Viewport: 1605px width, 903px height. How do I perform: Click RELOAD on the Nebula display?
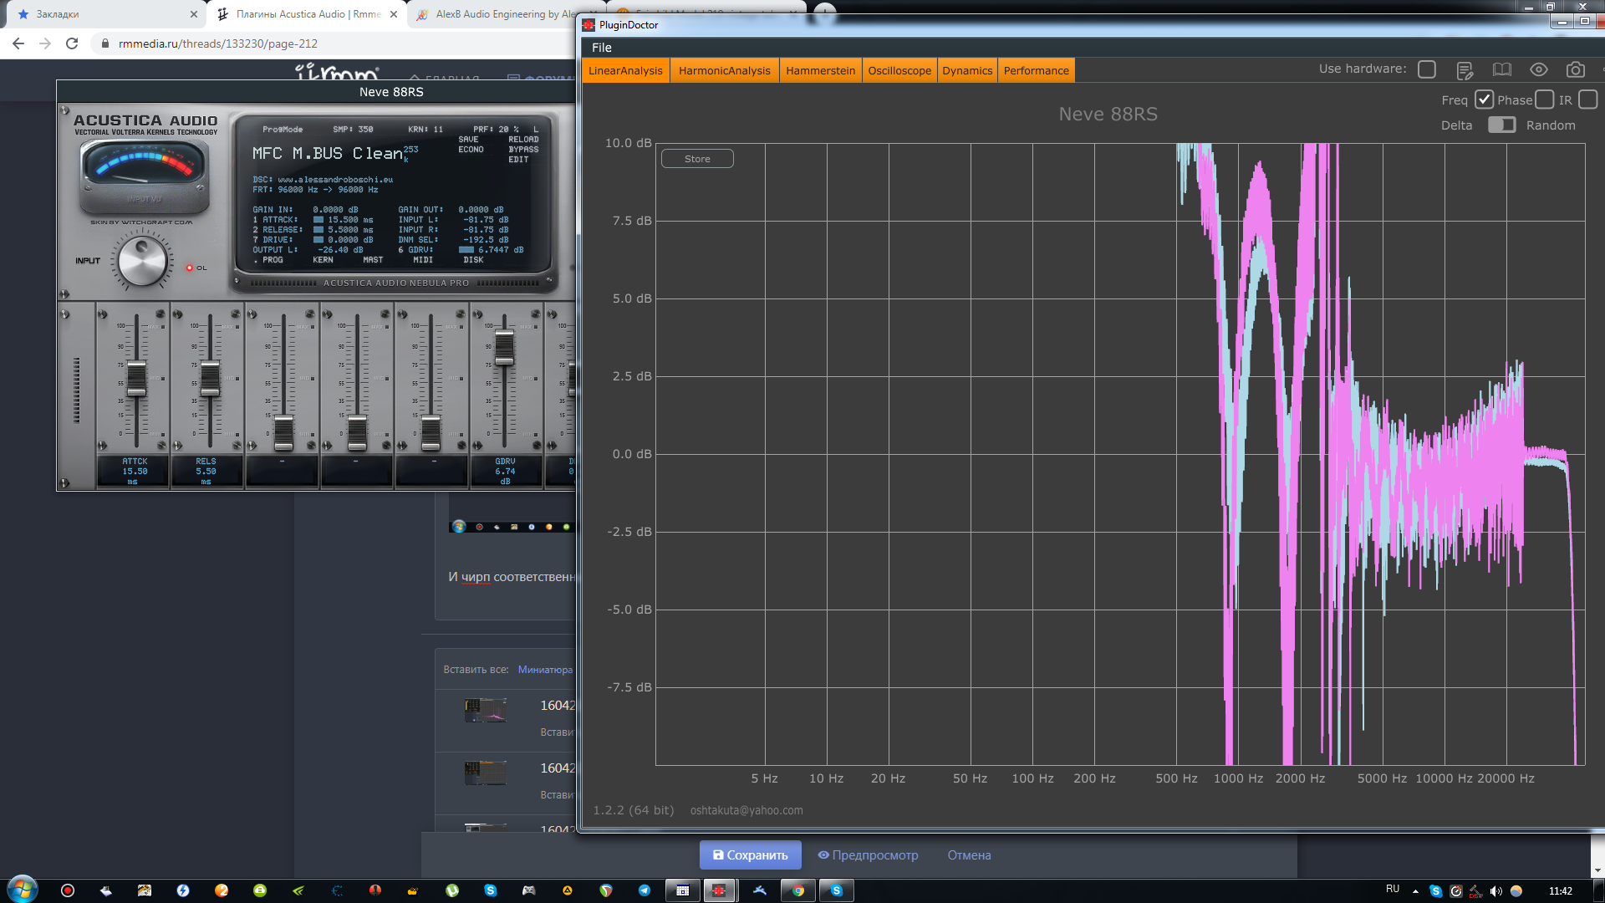523,140
